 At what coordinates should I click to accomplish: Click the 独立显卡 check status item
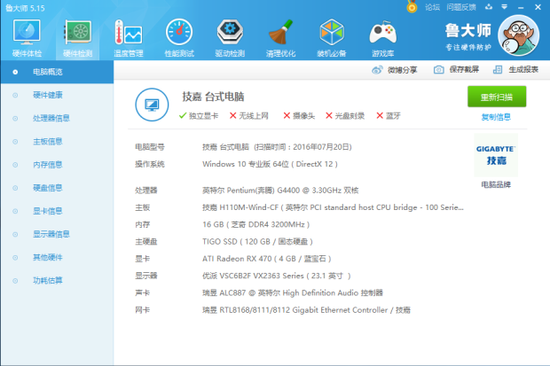point(198,116)
